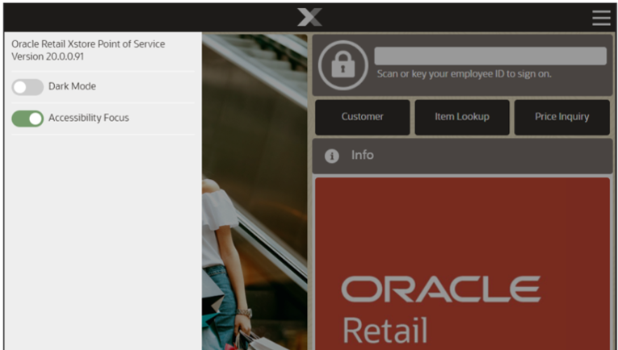The height and width of the screenshot is (350, 618).
Task: Open Item Lookup
Action: (462, 117)
